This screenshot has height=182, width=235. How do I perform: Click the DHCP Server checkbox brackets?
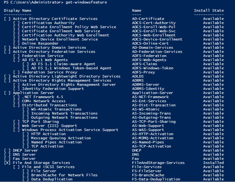(7, 150)
